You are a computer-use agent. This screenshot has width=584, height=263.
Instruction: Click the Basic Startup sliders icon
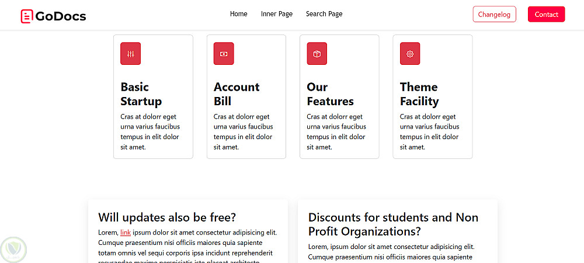point(130,54)
